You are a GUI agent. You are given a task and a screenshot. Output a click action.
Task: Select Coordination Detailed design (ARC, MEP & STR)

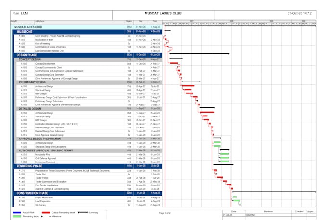click(x=89, y=124)
